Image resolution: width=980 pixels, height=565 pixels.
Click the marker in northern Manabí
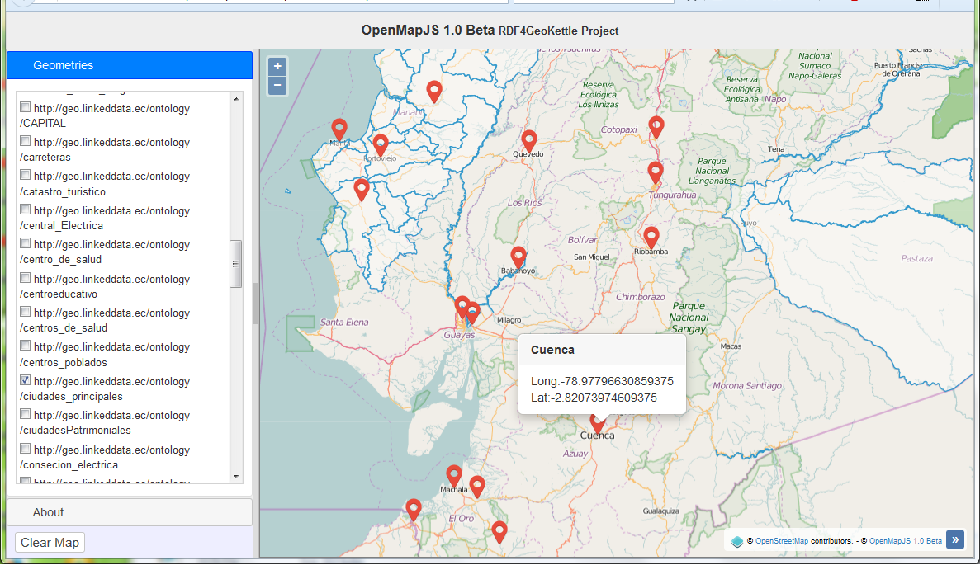pos(433,92)
